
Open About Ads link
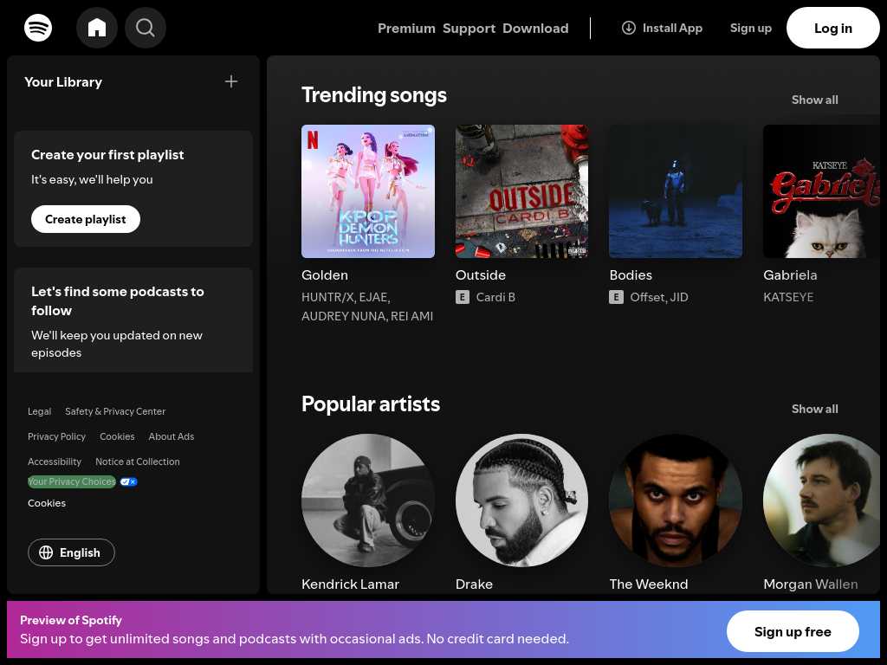tap(172, 436)
